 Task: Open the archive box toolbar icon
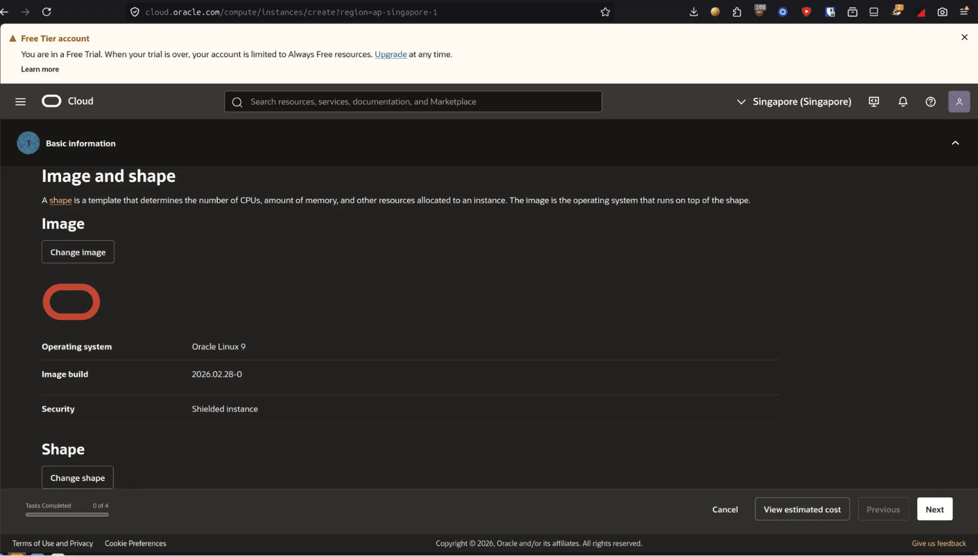852,12
